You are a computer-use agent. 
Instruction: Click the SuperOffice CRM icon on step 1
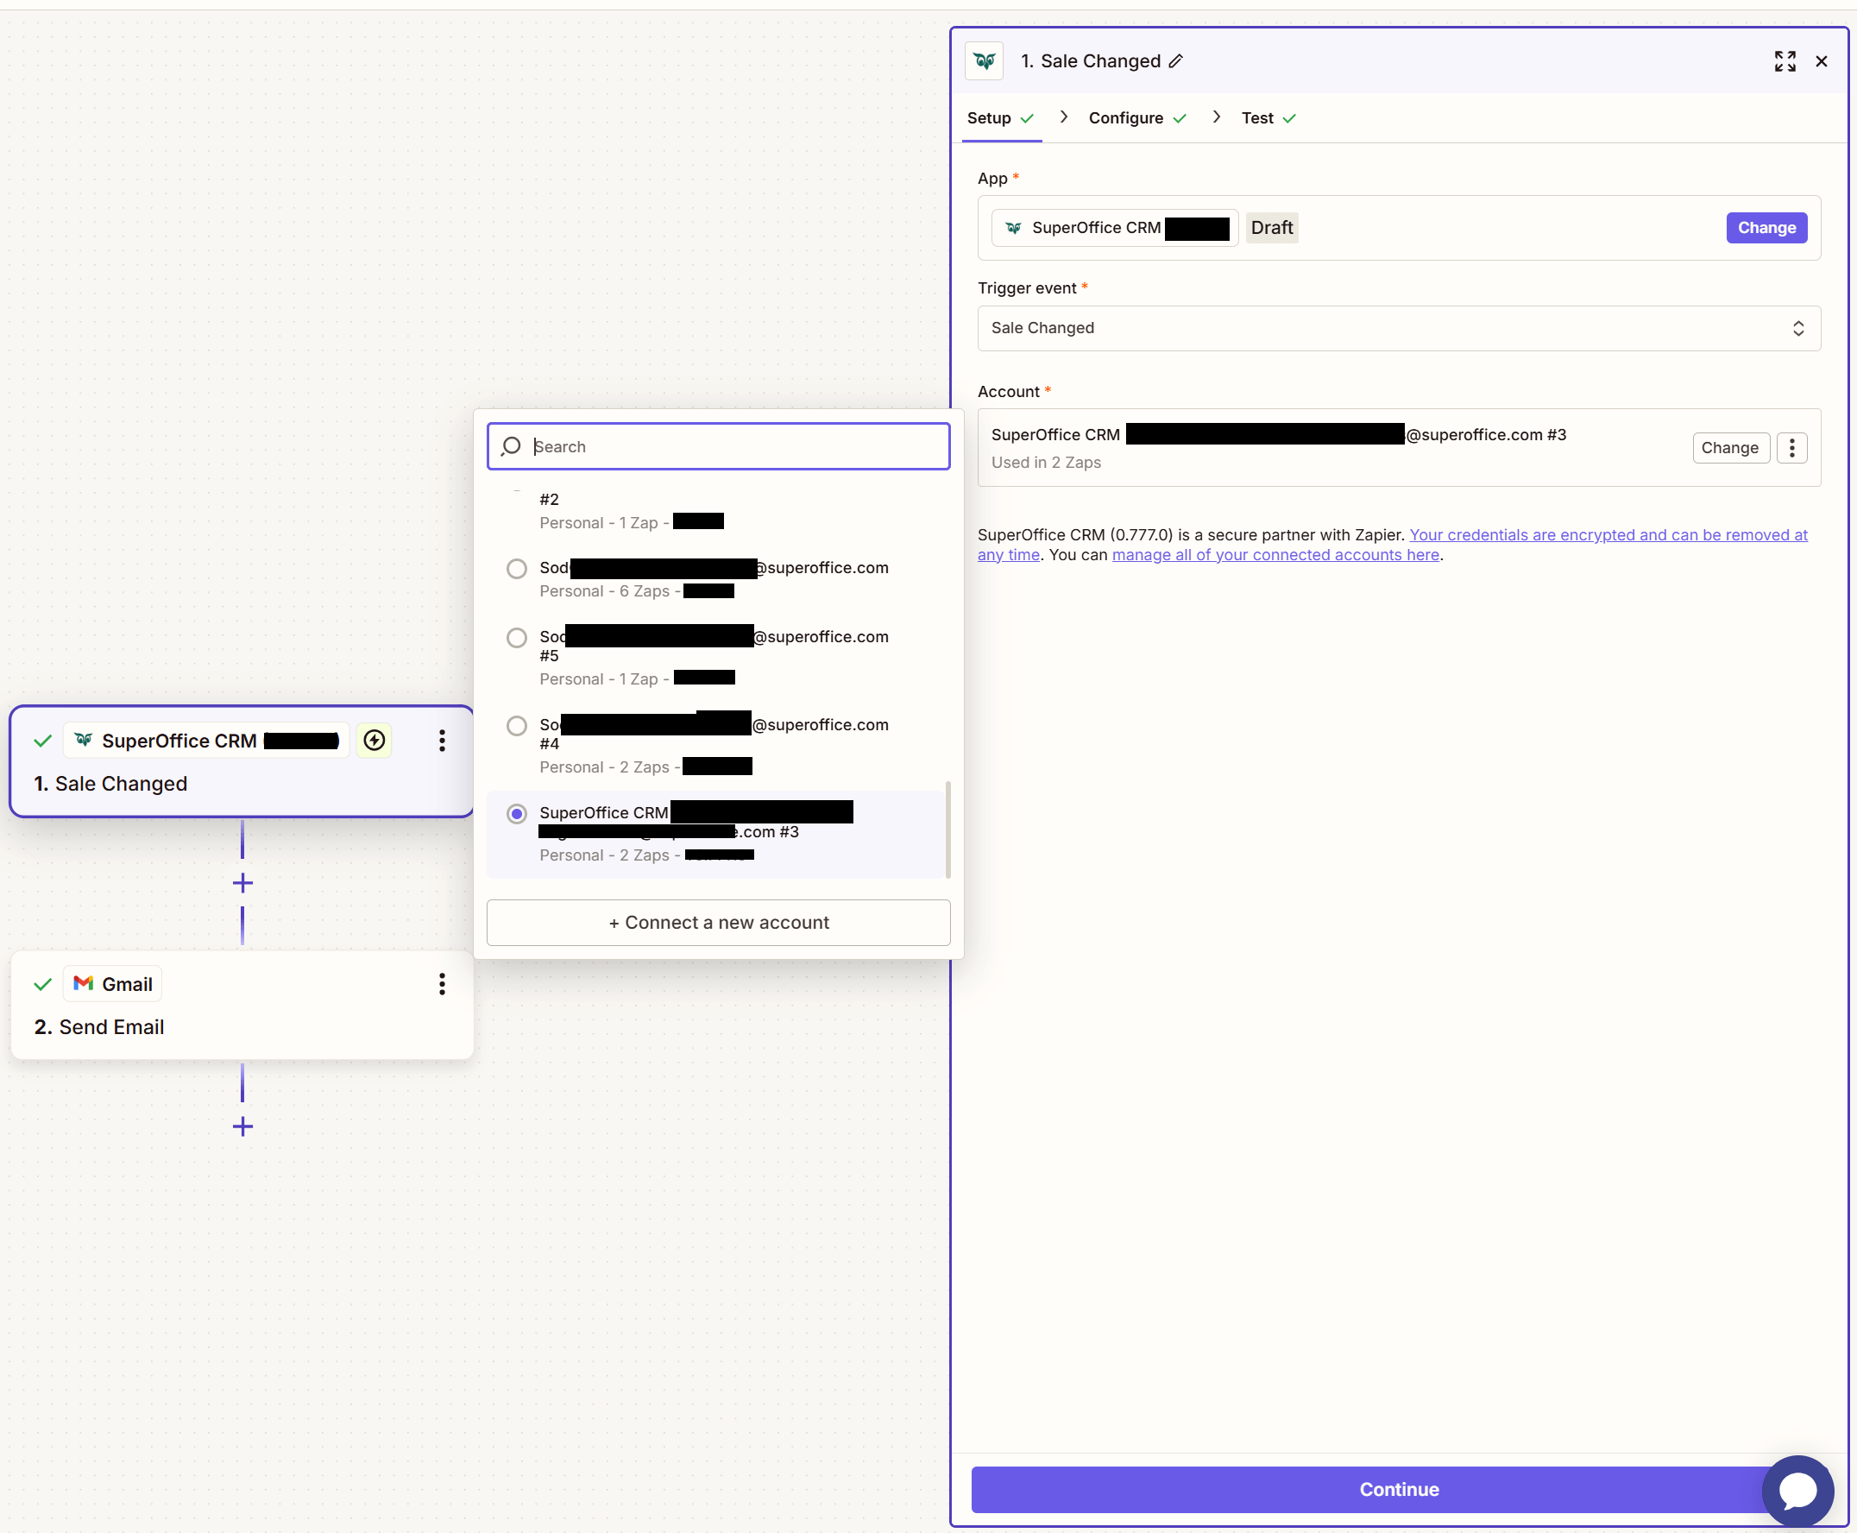(82, 740)
